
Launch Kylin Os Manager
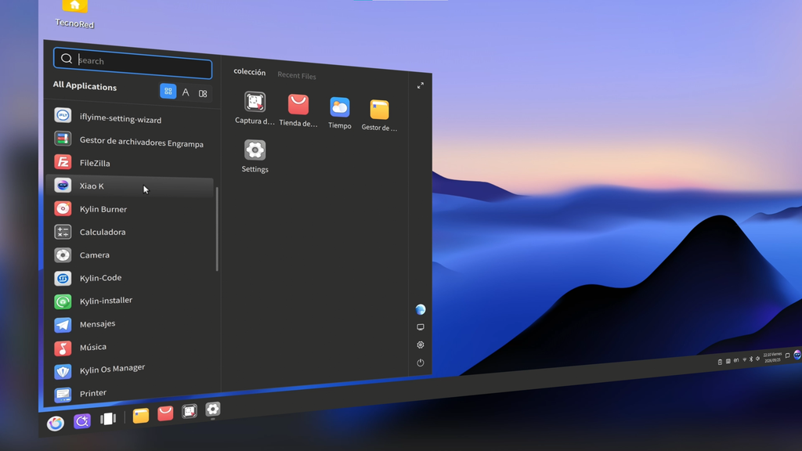(130, 370)
